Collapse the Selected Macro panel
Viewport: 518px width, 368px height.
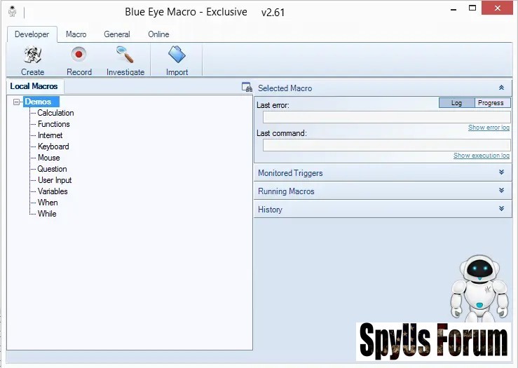tap(501, 88)
